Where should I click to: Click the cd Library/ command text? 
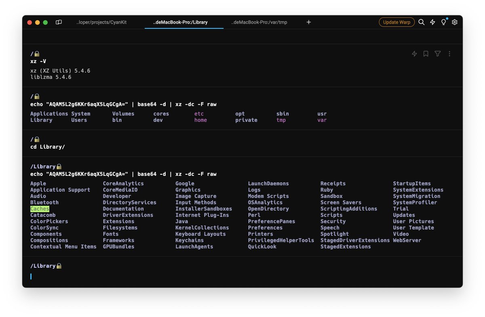click(x=48, y=147)
